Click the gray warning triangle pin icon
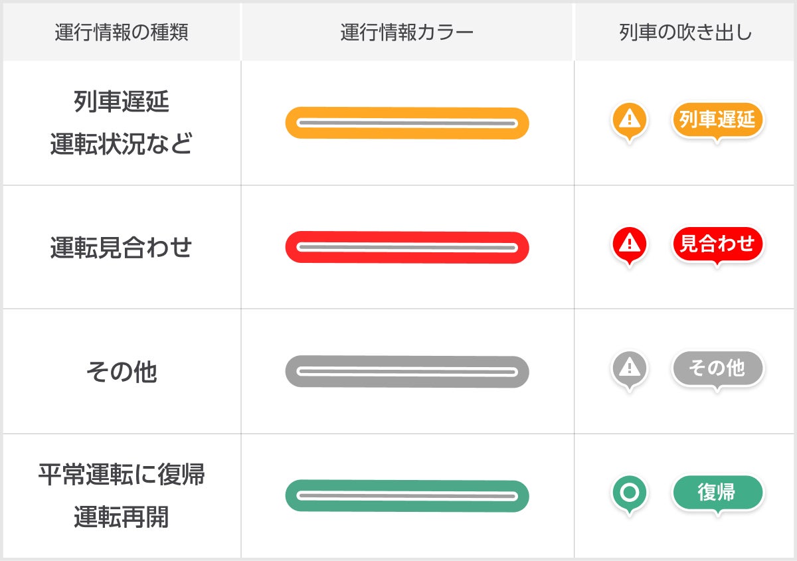797x561 pixels. pyautogui.click(x=629, y=368)
